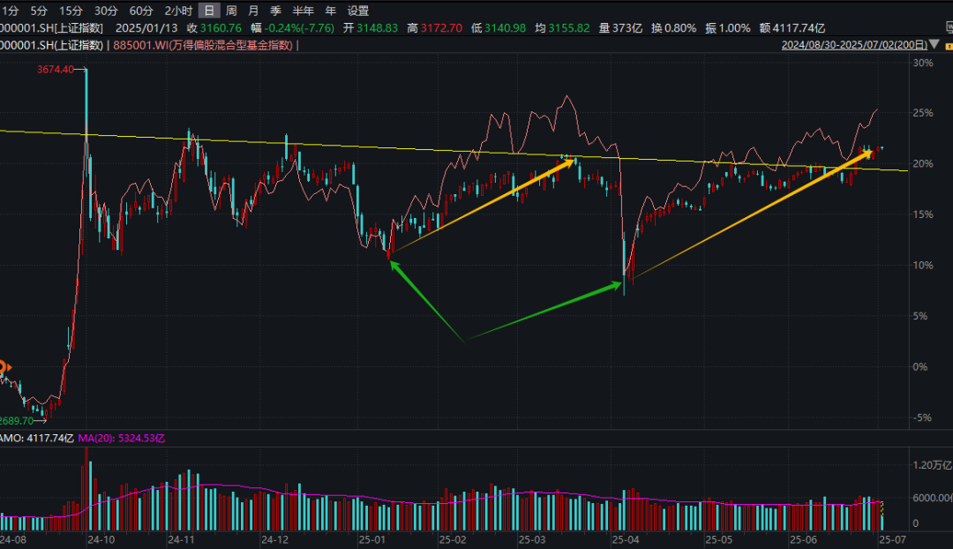Click the -5% mark on right axis

click(923, 417)
